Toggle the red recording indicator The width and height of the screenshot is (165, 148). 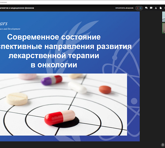pos(137,8)
